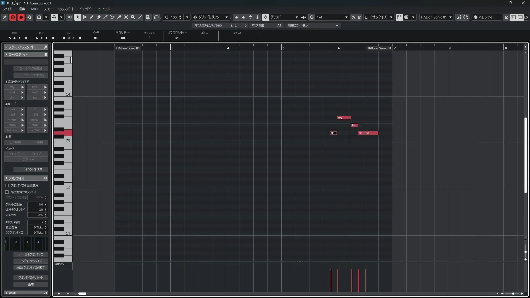This screenshot has height=298, width=530.
Task: Select the Mute X tool
Action: [126, 17]
